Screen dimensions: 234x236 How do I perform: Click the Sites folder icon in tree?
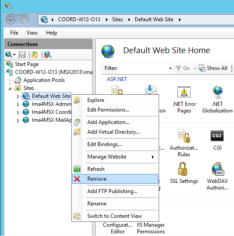18,88
